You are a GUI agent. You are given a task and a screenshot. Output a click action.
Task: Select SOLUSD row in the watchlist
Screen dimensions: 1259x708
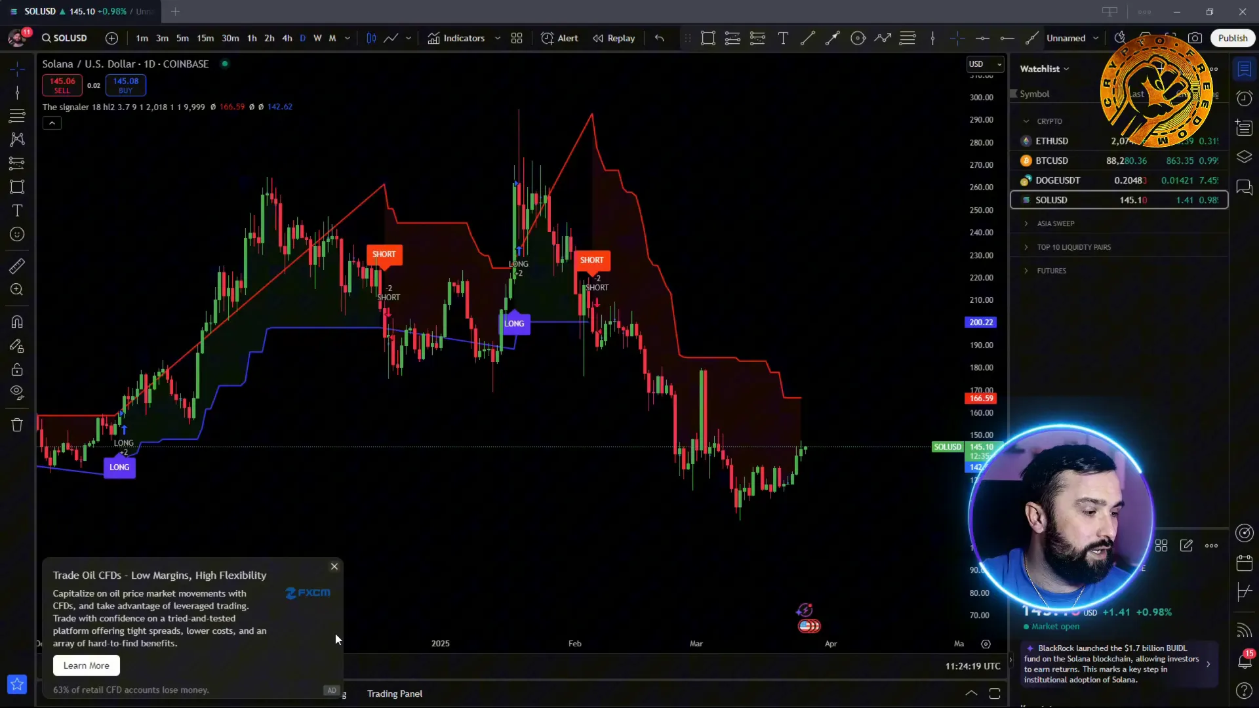coord(1119,200)
